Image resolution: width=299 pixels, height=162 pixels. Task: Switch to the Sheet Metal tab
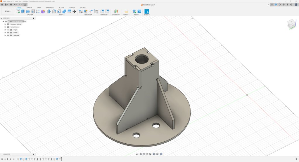click(x=50, y=8)
